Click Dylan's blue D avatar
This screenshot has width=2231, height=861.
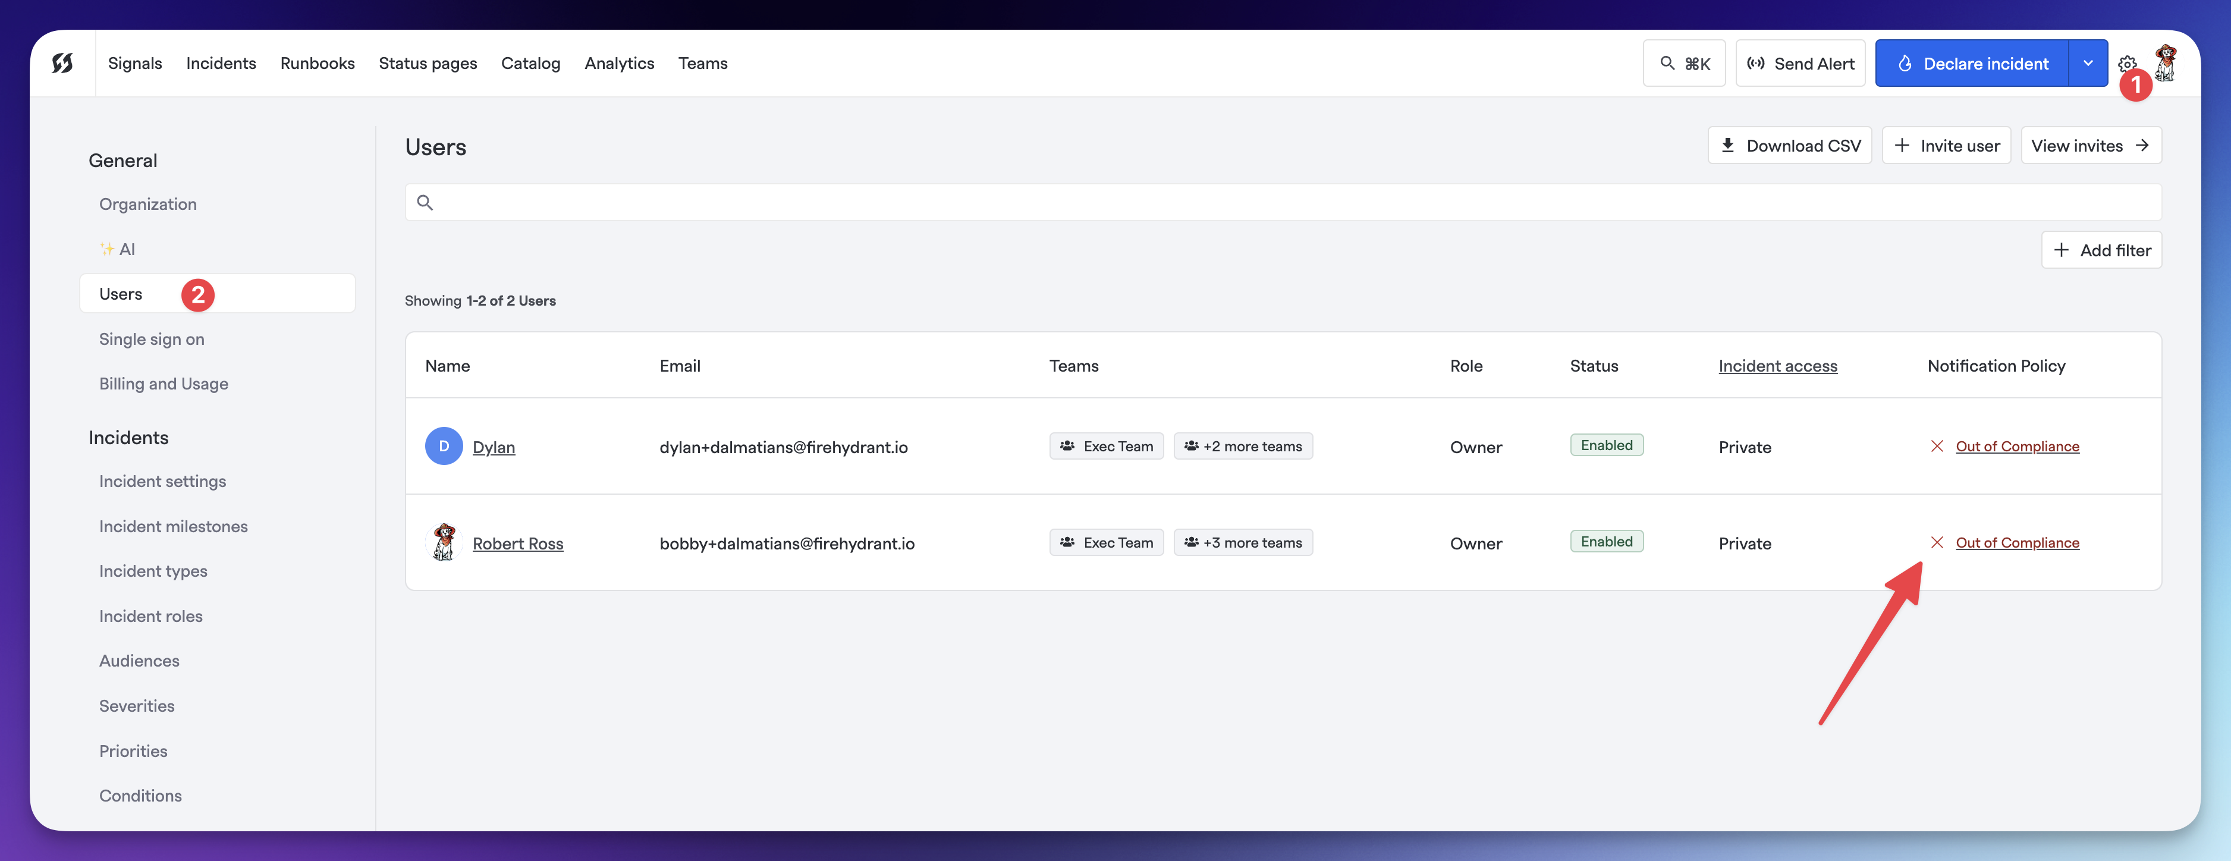(444, 446)
